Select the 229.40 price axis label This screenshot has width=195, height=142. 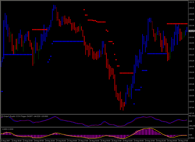(x=191, y=84)
